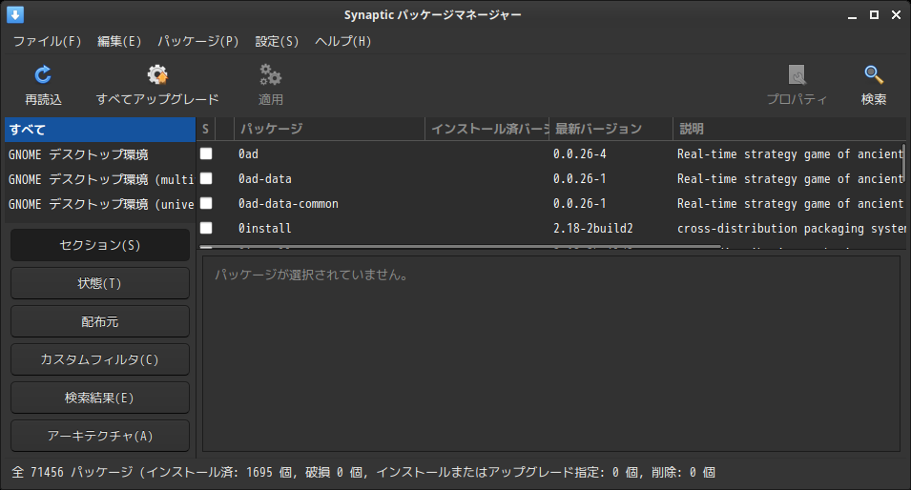
Task: Open the プロパティ properties toolbar icon
Action: pyautogui.click(x=797, y=75)
